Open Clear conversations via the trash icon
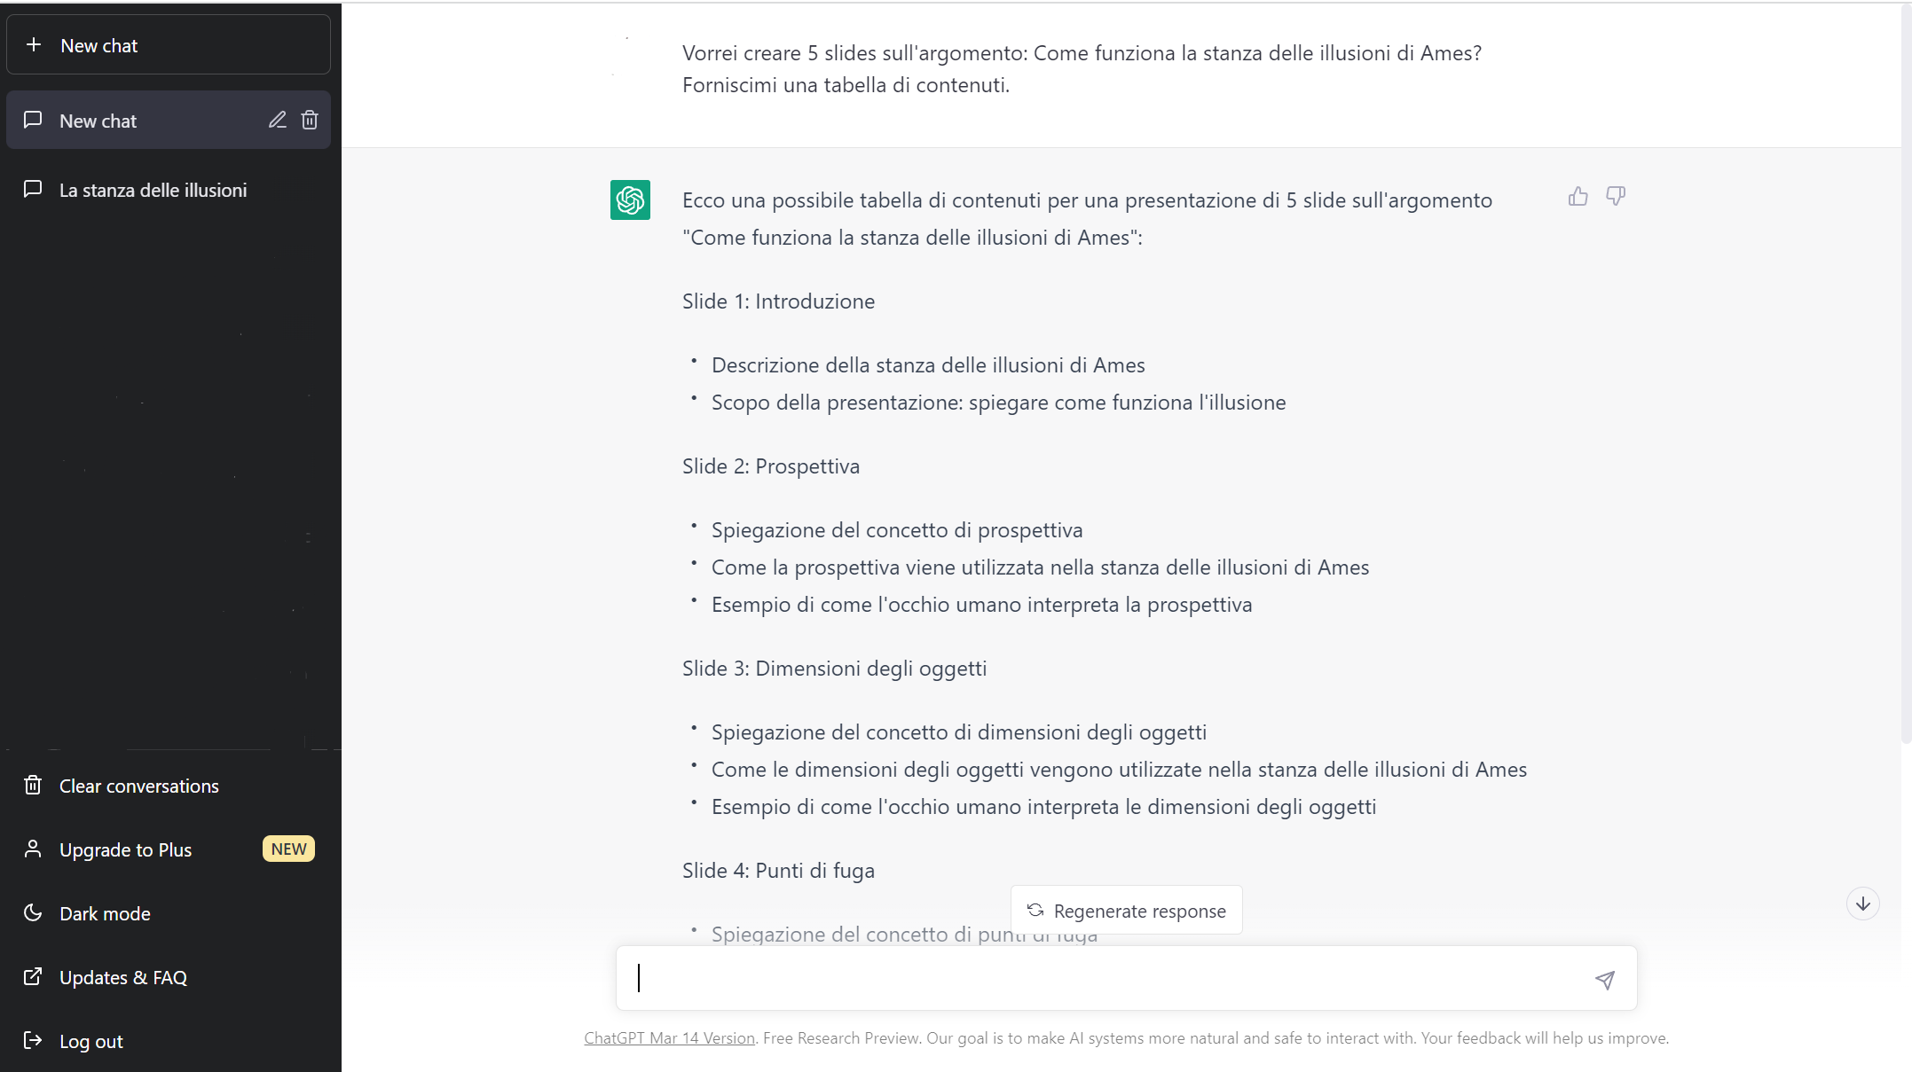This screenshot has width=1912, height=1072. point(32,785)
